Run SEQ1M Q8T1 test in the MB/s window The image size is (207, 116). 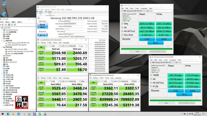[x=41, y=88]
